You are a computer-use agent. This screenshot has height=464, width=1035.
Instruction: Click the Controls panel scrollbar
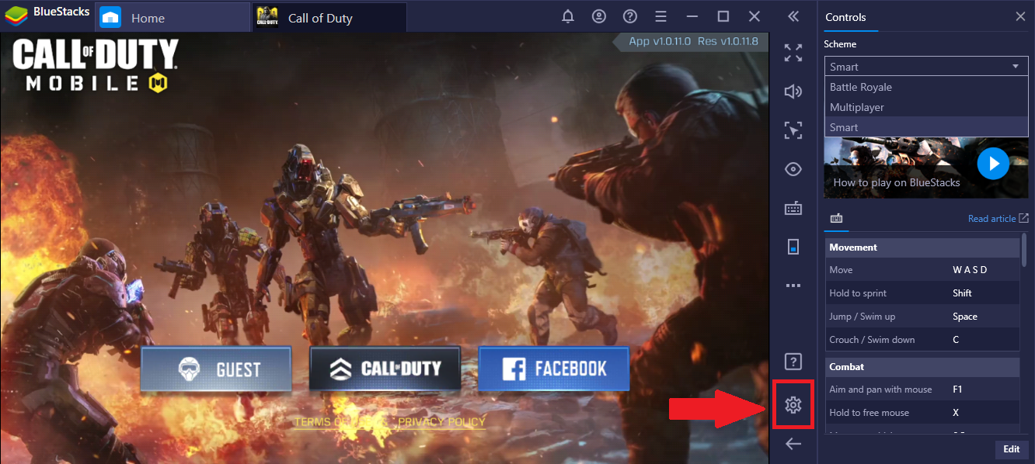tap(1023, 248)
